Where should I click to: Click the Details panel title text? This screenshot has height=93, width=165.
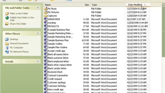[x=9, y=61]
